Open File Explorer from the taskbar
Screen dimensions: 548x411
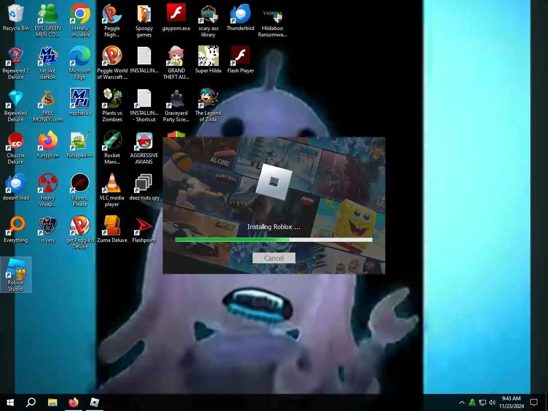point(52,402)
